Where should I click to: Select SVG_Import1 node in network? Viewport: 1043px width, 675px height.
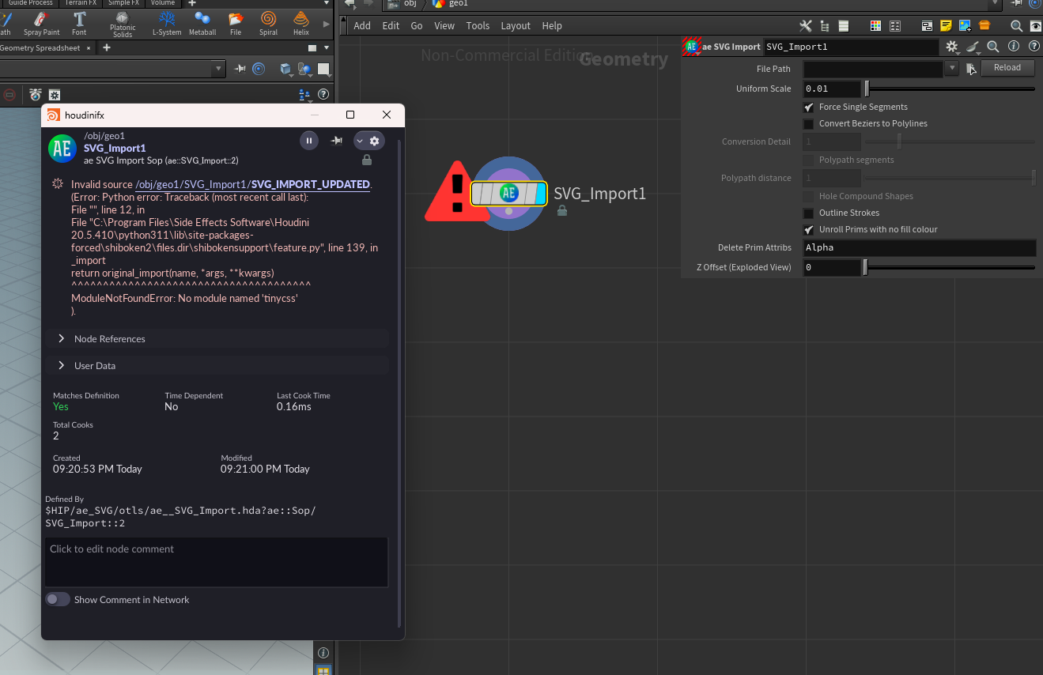[x=509, y=193]
